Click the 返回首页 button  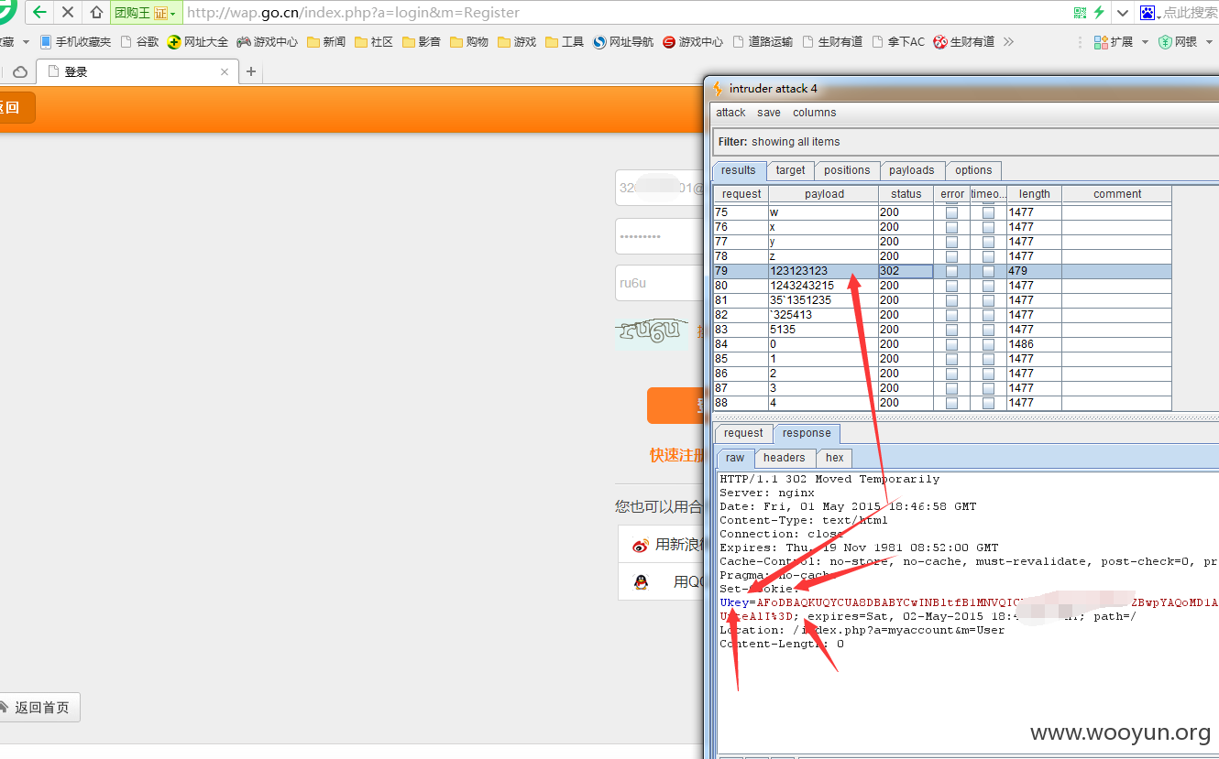click(38, 708)
